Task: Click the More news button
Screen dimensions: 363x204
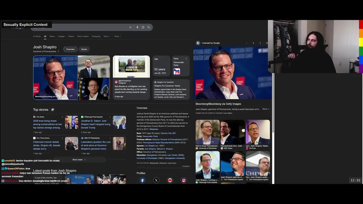Action: [79, 160]
